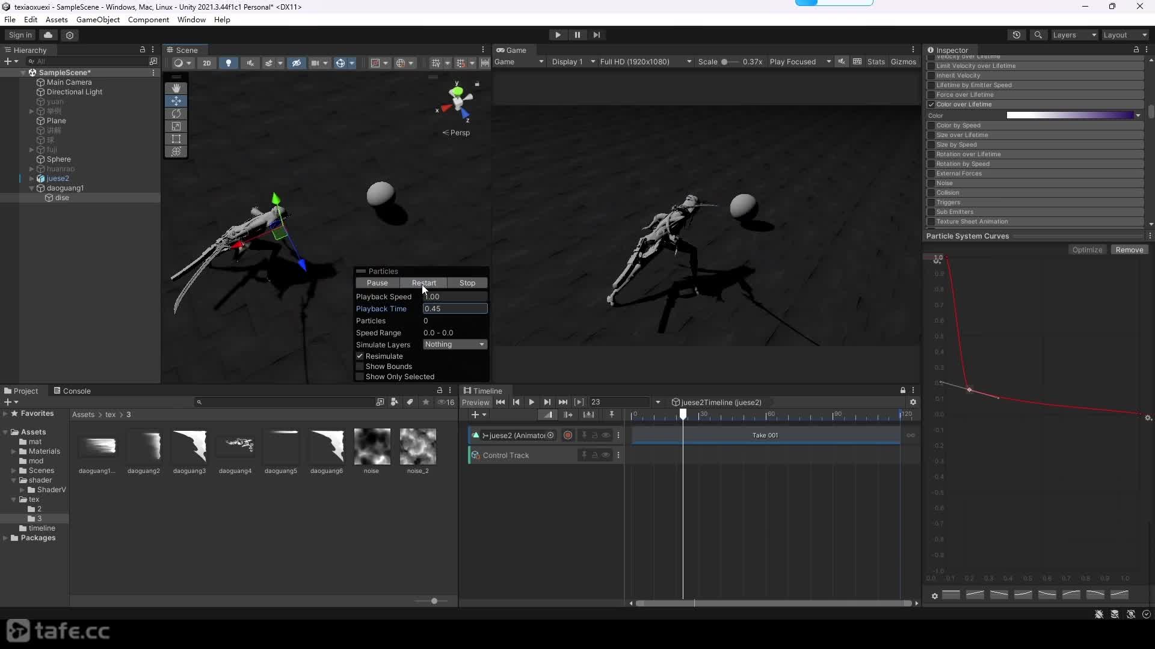Enable the Noise module checkbox
1155x649 pixels.
(931, 183)
